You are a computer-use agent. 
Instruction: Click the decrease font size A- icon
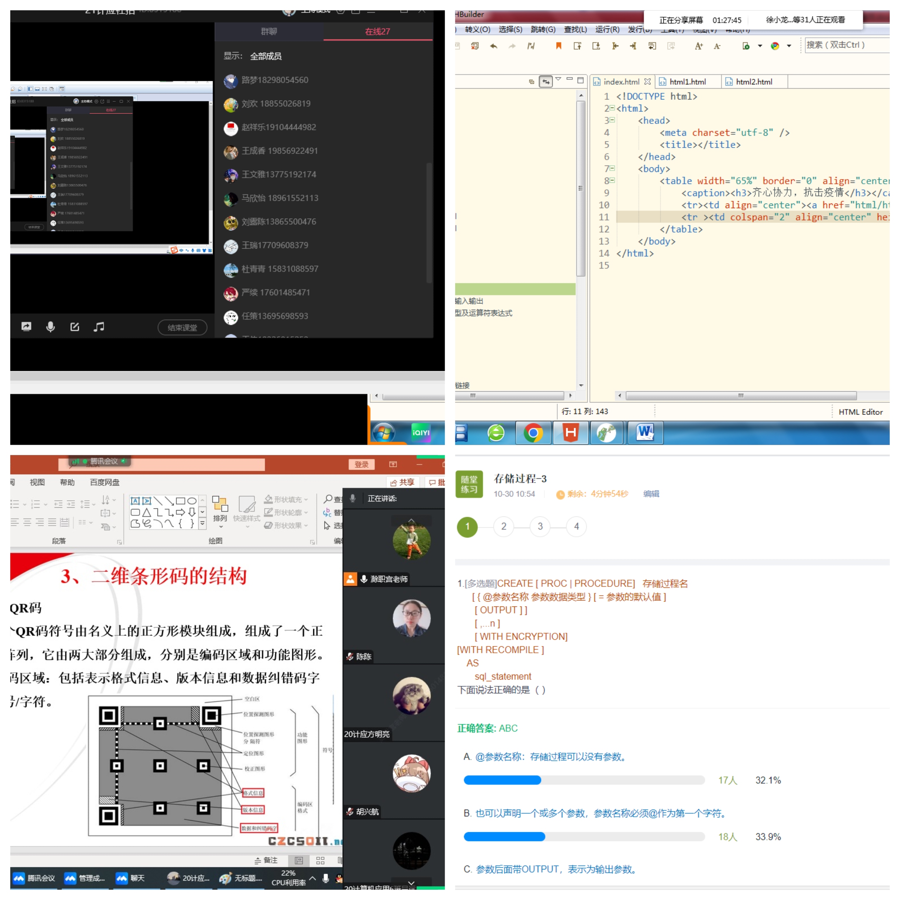[x=717, y=46]
